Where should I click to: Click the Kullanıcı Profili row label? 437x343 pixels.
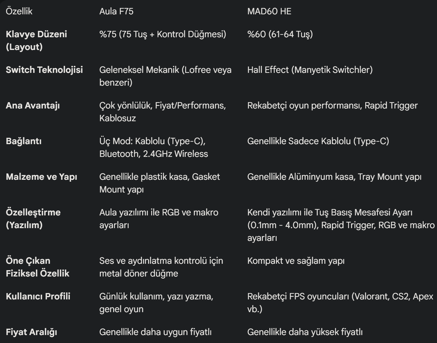click(x=38, y=297)
